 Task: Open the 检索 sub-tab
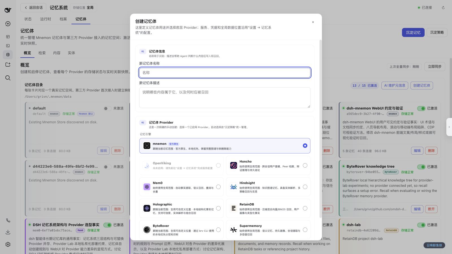(x=42, y=53)
